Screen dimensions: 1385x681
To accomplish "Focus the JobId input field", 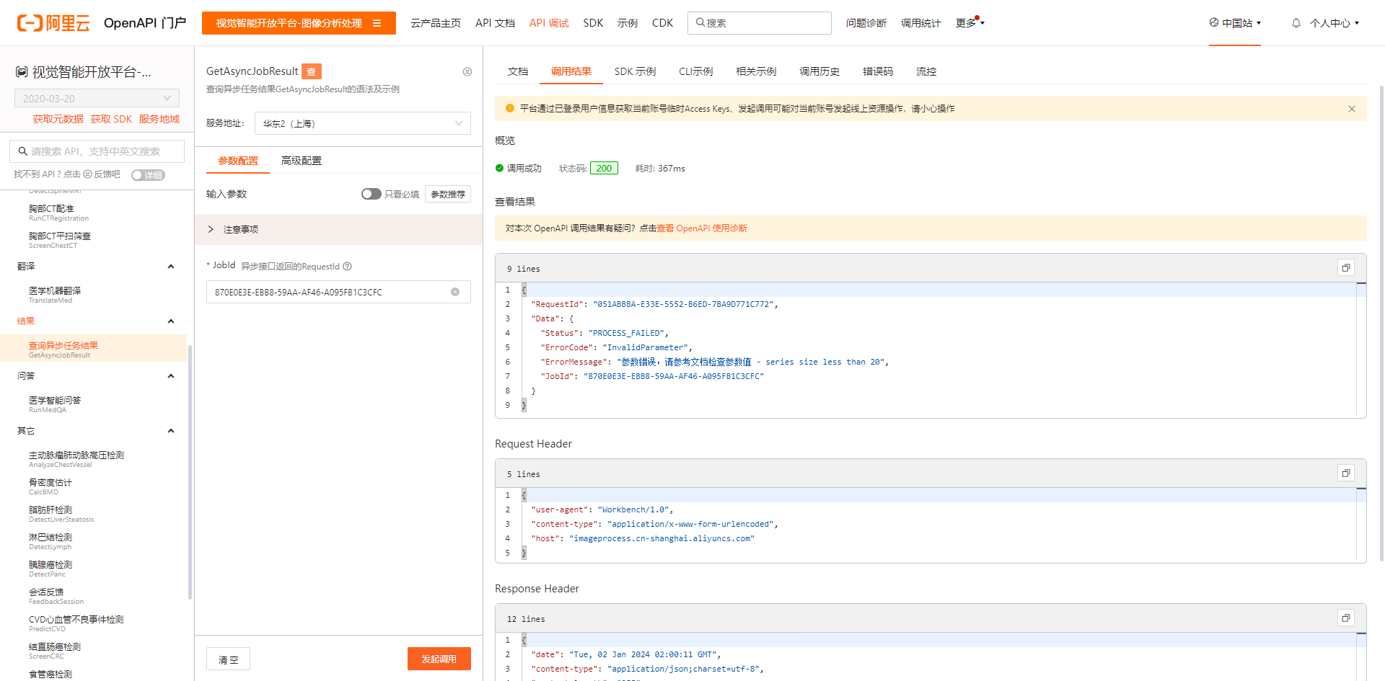I will coord(338,292).
